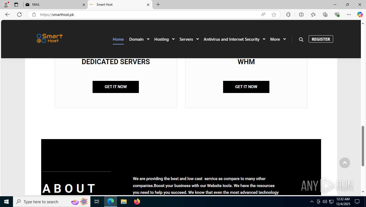This screenshot has width=366, height=207.
Task: Click the WHM heading
Action: point(246,62)
